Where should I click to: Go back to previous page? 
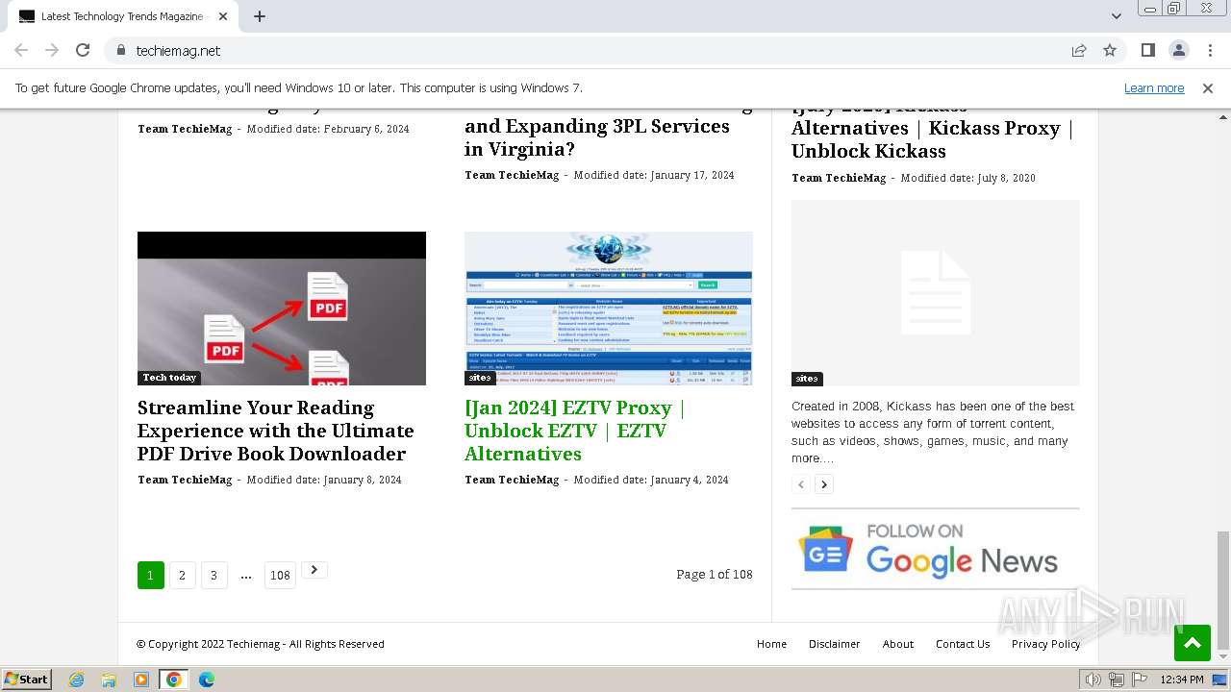tap(21, 50)
